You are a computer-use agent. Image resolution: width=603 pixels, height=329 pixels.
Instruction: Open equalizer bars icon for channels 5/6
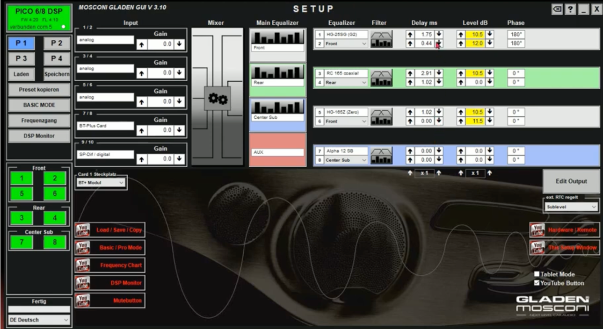coord(382,121)
